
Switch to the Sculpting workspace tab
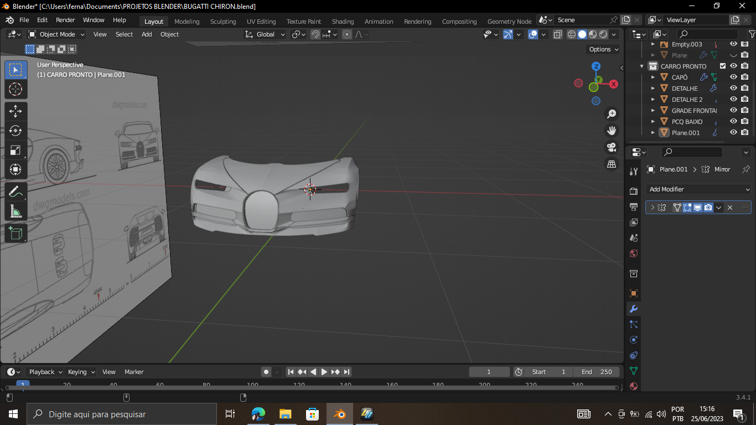222,22
